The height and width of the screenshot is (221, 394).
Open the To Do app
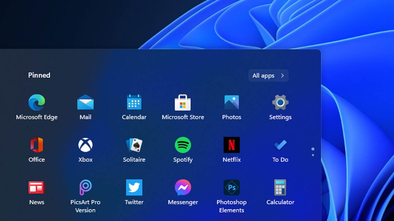pyautogui.click(x=280, y=145)
